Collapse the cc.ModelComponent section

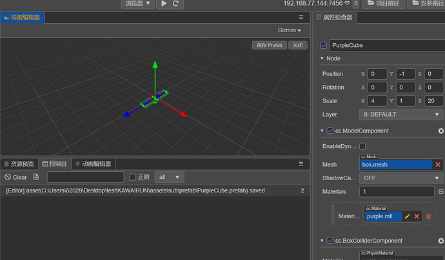(x=322, y=131)
